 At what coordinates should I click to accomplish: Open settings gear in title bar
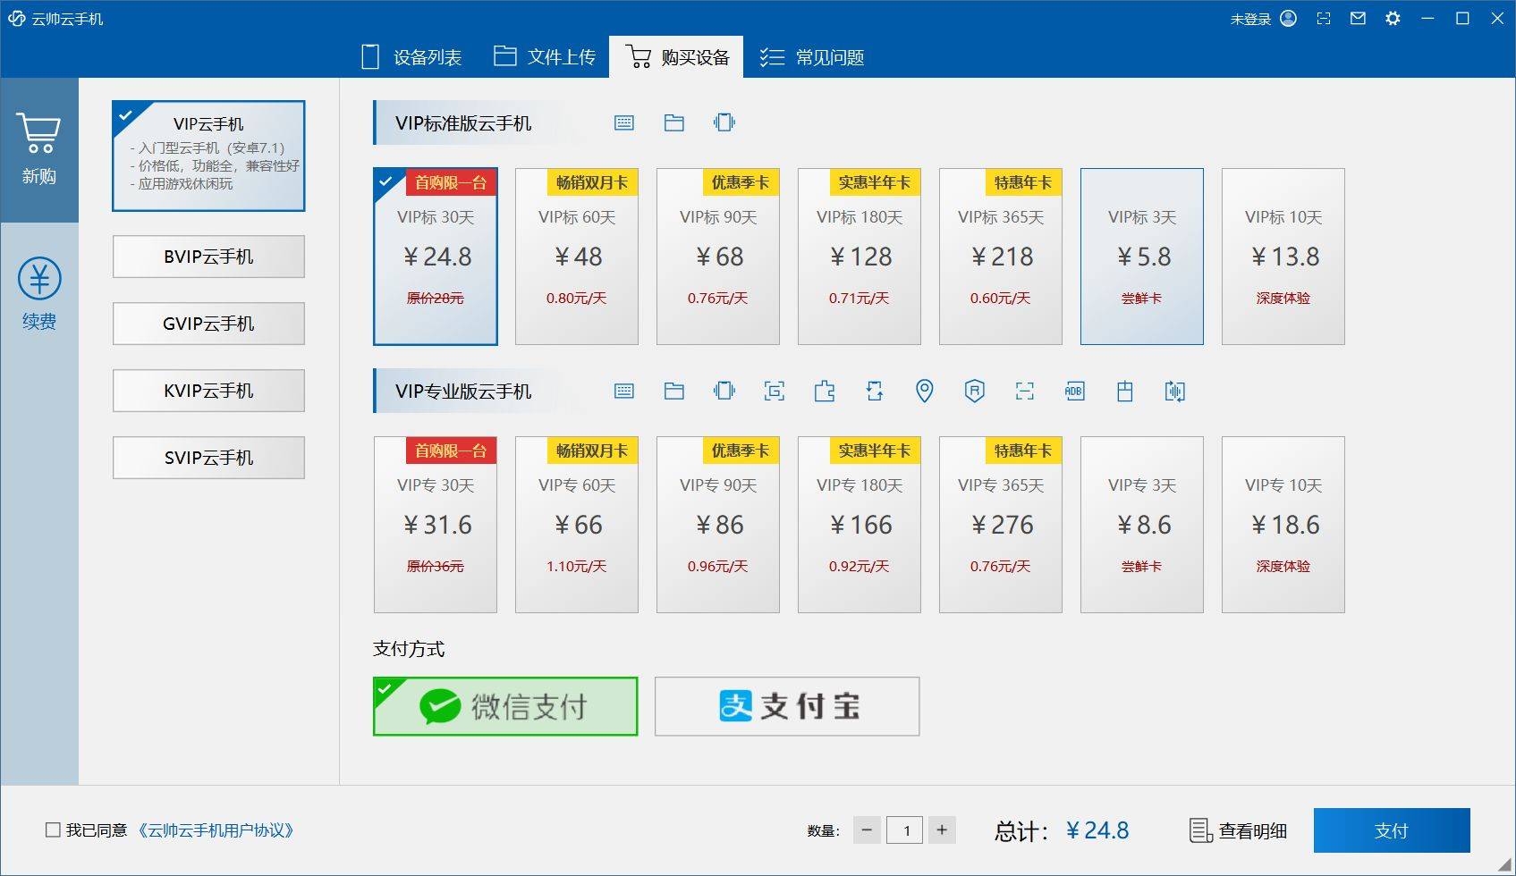coord(1393,18)
